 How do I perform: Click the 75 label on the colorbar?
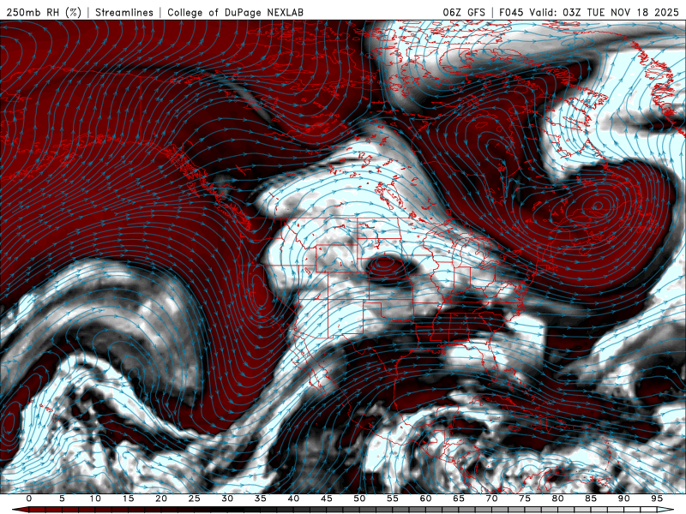[x=525, y=499]
